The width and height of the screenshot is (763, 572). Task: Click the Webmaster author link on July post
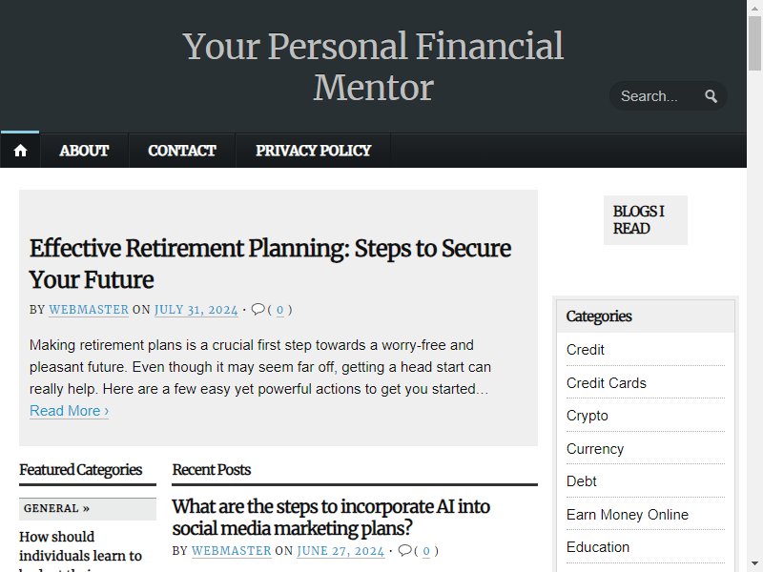point(89,310)
